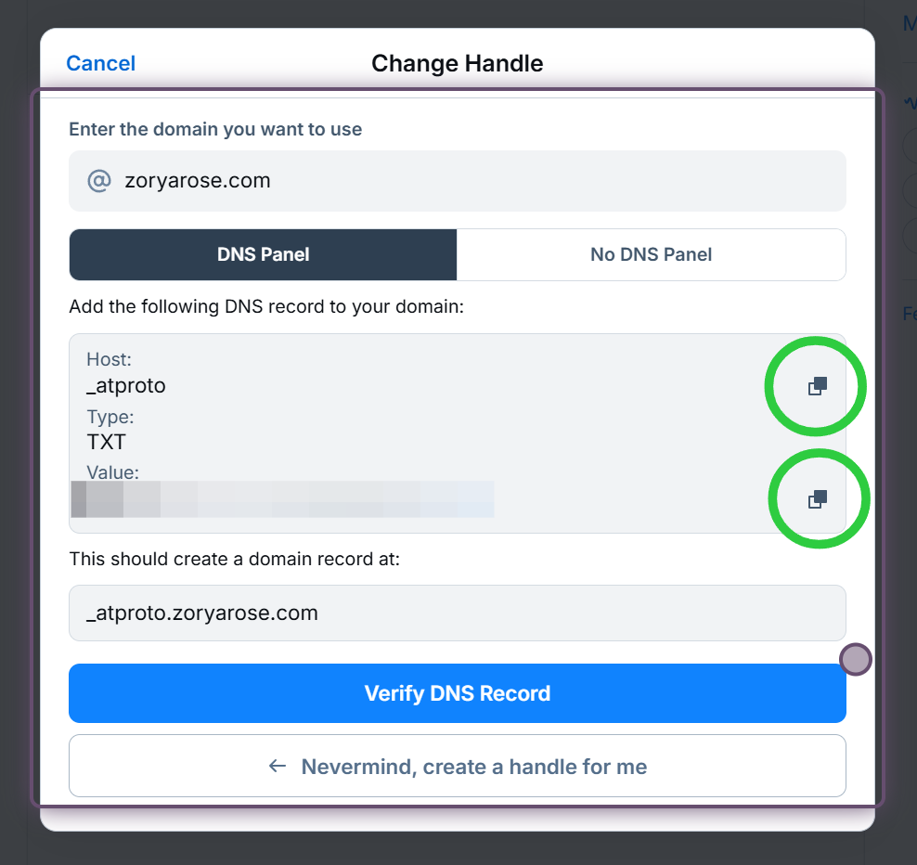
Task: Click the "Enter the domain" label
Action: pyautogui.click(x=215, y=129)
